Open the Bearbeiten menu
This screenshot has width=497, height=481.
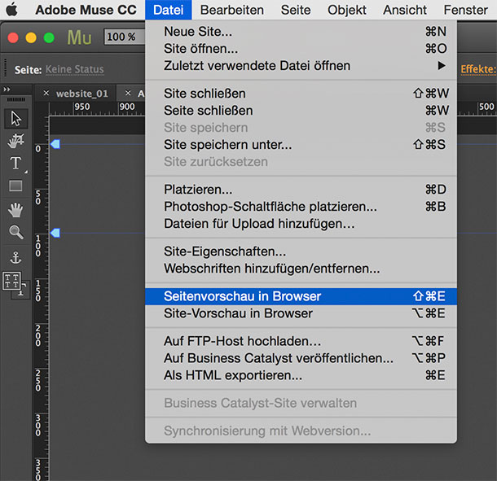pyautogui.click(x=231, y=10)
